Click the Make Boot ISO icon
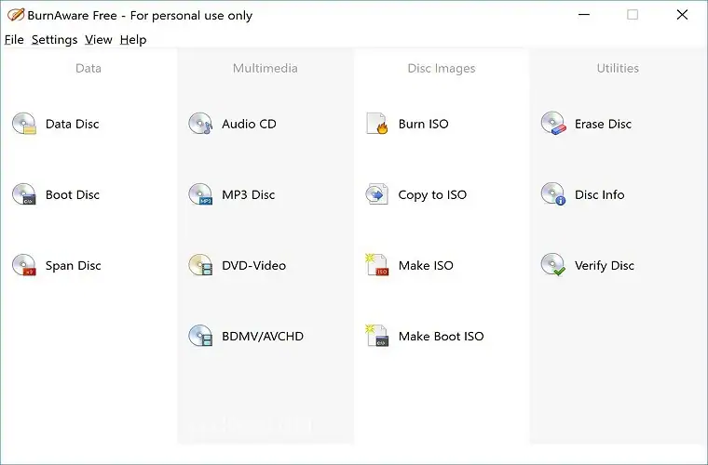The width and height of the screenshot is (708, 465). pos(376,336)
